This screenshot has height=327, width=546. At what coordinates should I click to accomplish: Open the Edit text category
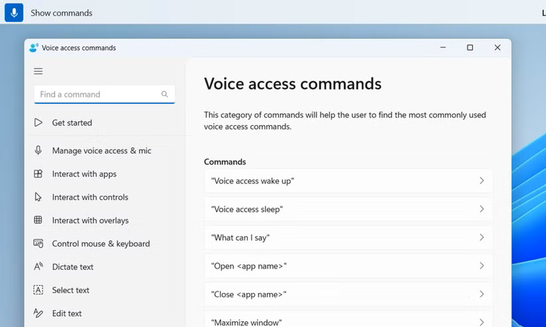point(67,313)
